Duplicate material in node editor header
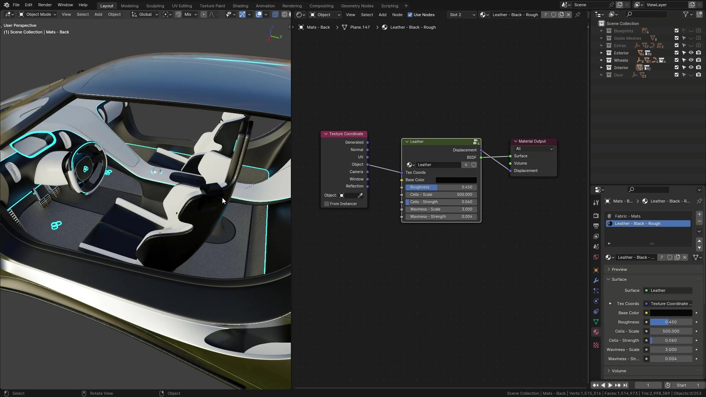The height and width of the screenshot is (397, 706). pyautogui.click(x=561, y=15)
